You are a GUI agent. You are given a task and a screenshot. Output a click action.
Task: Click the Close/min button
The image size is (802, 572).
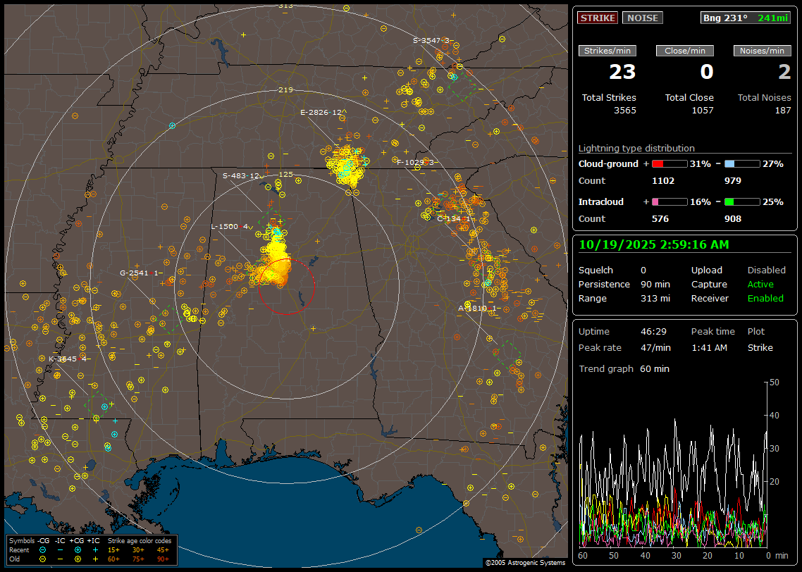click(685, 51)
